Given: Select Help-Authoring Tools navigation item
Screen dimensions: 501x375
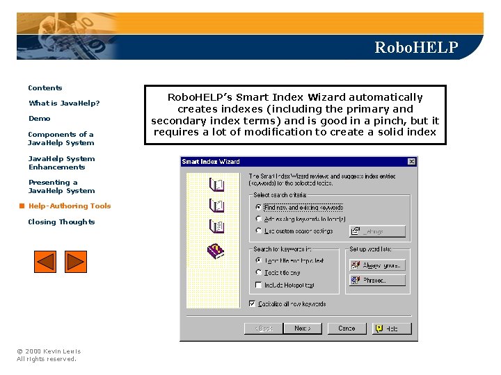Looking at the screenshot, I should pyautogui.click(x=70, y=206).
